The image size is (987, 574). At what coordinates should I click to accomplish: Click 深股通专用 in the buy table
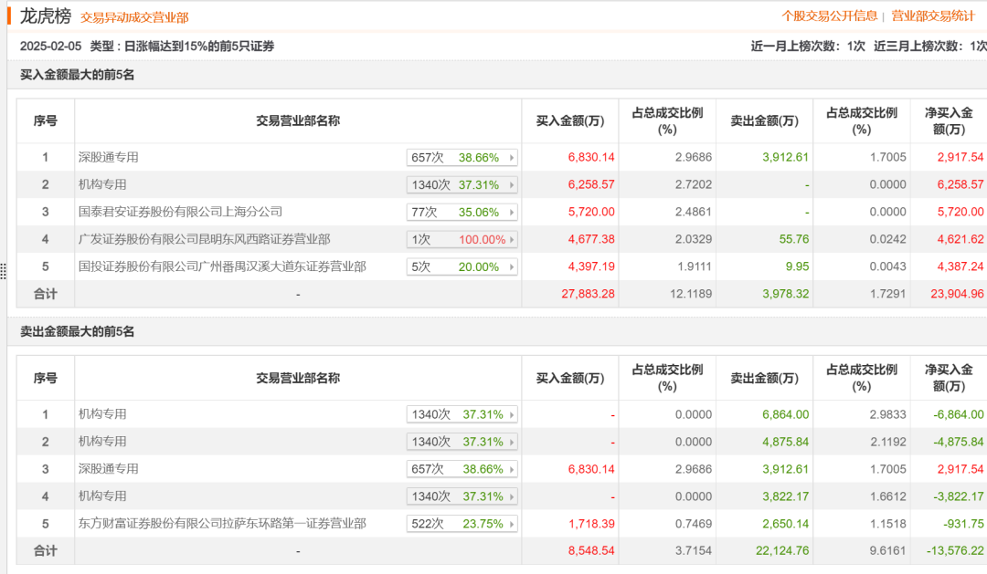click(x=108, y=157)
